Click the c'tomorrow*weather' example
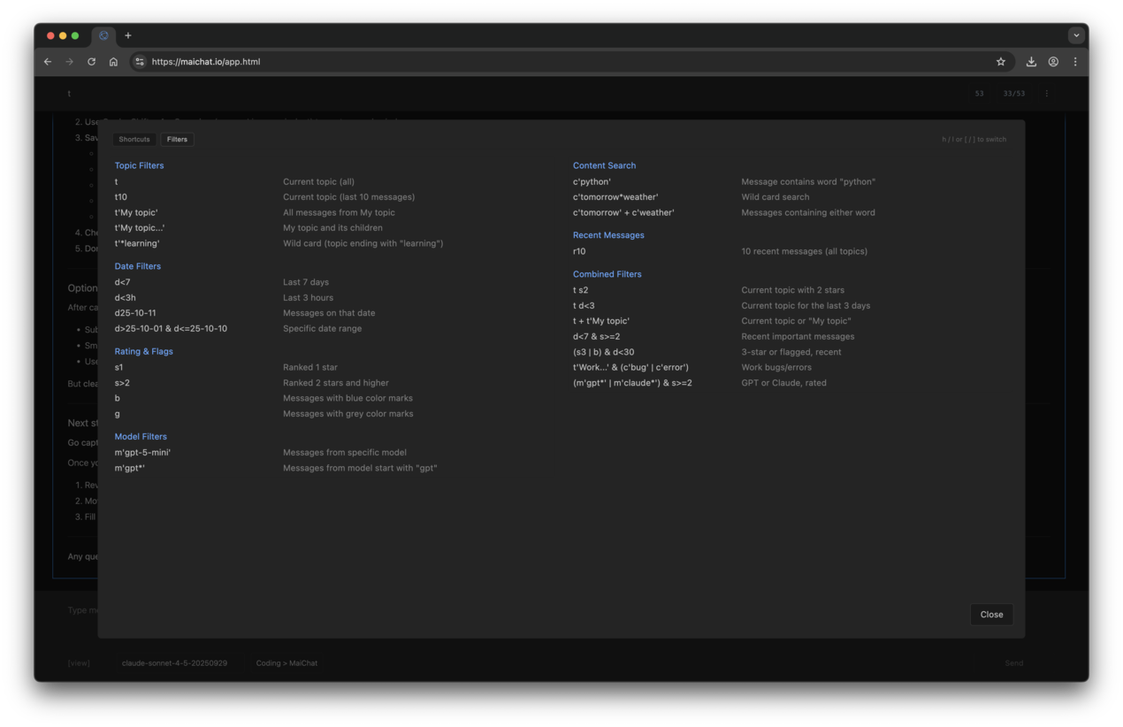Screen dimensions: 1123x727 tap(615, 197)
